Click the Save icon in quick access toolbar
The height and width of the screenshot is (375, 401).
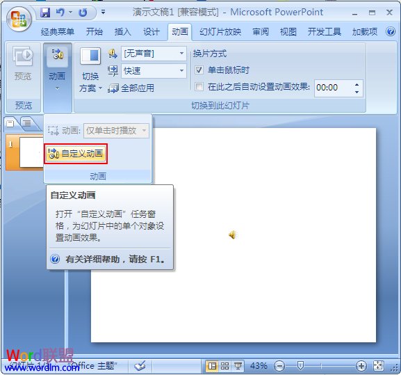[x=45, y=12]
